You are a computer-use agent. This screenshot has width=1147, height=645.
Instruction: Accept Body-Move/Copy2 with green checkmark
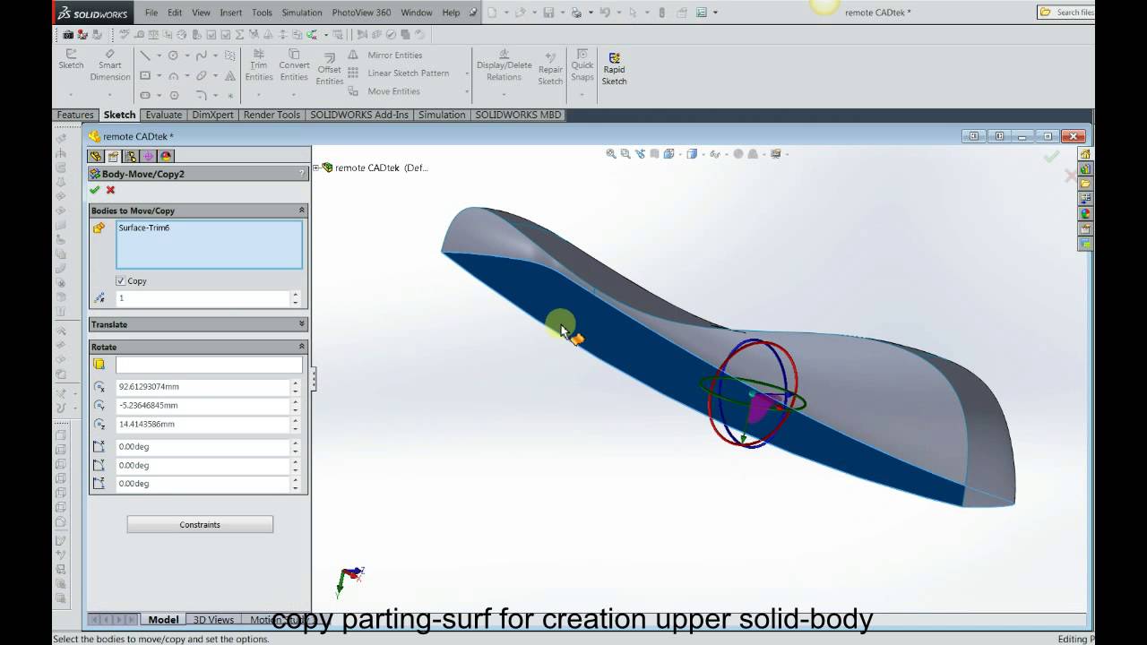pyautogui.click(x=95, y=190)
